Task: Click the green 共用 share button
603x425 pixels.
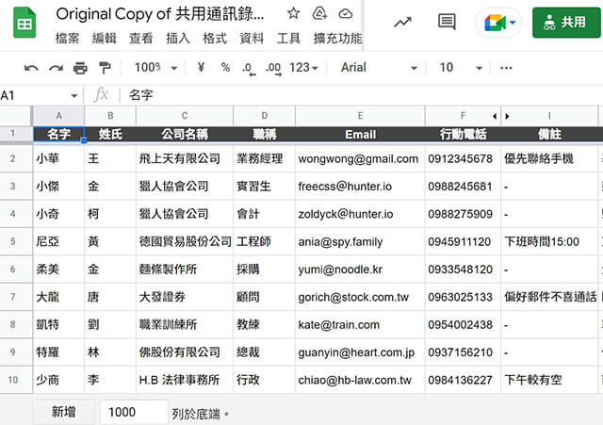Action: 566,23
